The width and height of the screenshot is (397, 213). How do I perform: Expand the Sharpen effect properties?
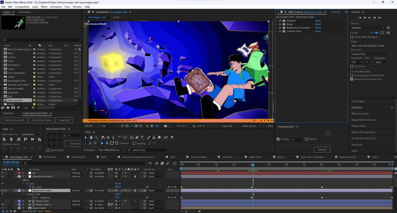277,21
